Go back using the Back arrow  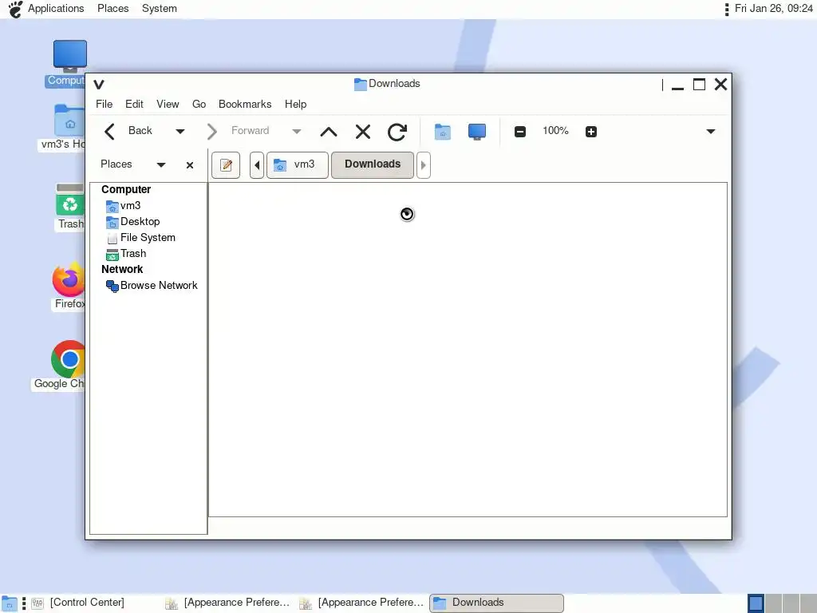(109, 132)
